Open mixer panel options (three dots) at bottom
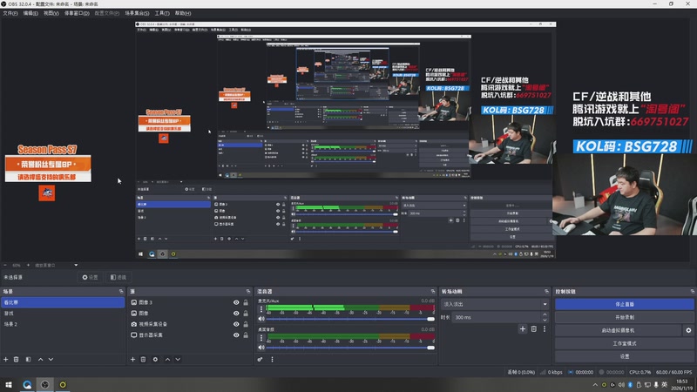 [272, 359]
